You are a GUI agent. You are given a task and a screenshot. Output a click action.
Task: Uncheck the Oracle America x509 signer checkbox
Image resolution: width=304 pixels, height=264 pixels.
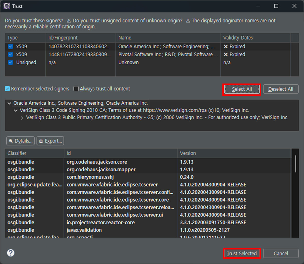10,46
